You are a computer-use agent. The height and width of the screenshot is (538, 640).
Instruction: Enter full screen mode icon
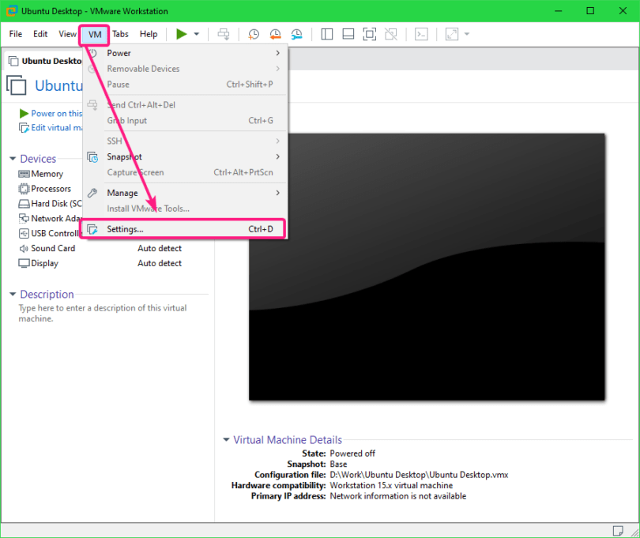tap(370, 34)
